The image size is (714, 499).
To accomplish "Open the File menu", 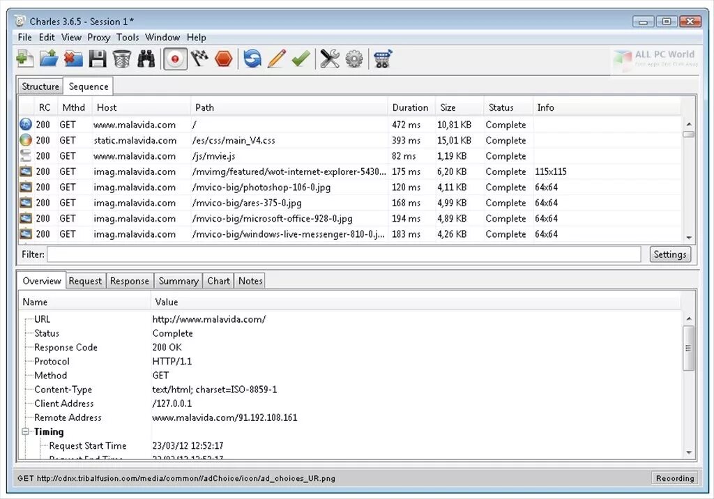I will point(24,38).
